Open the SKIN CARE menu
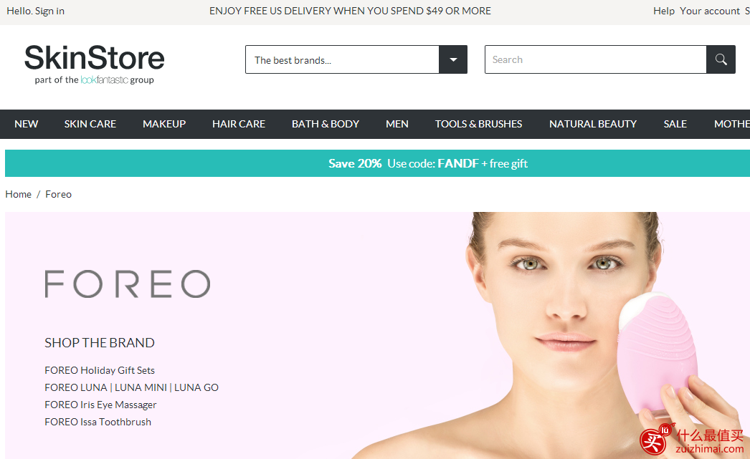The height and width of the screenshot is (459, 750). pos(90,124)
